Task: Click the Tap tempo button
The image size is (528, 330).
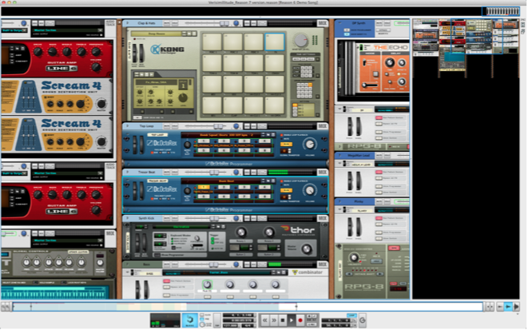Action: click(217, 320)
